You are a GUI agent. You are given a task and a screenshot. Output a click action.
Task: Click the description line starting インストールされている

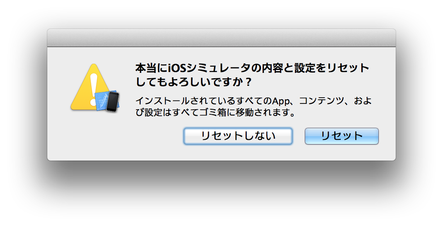(x=253, y=101)
